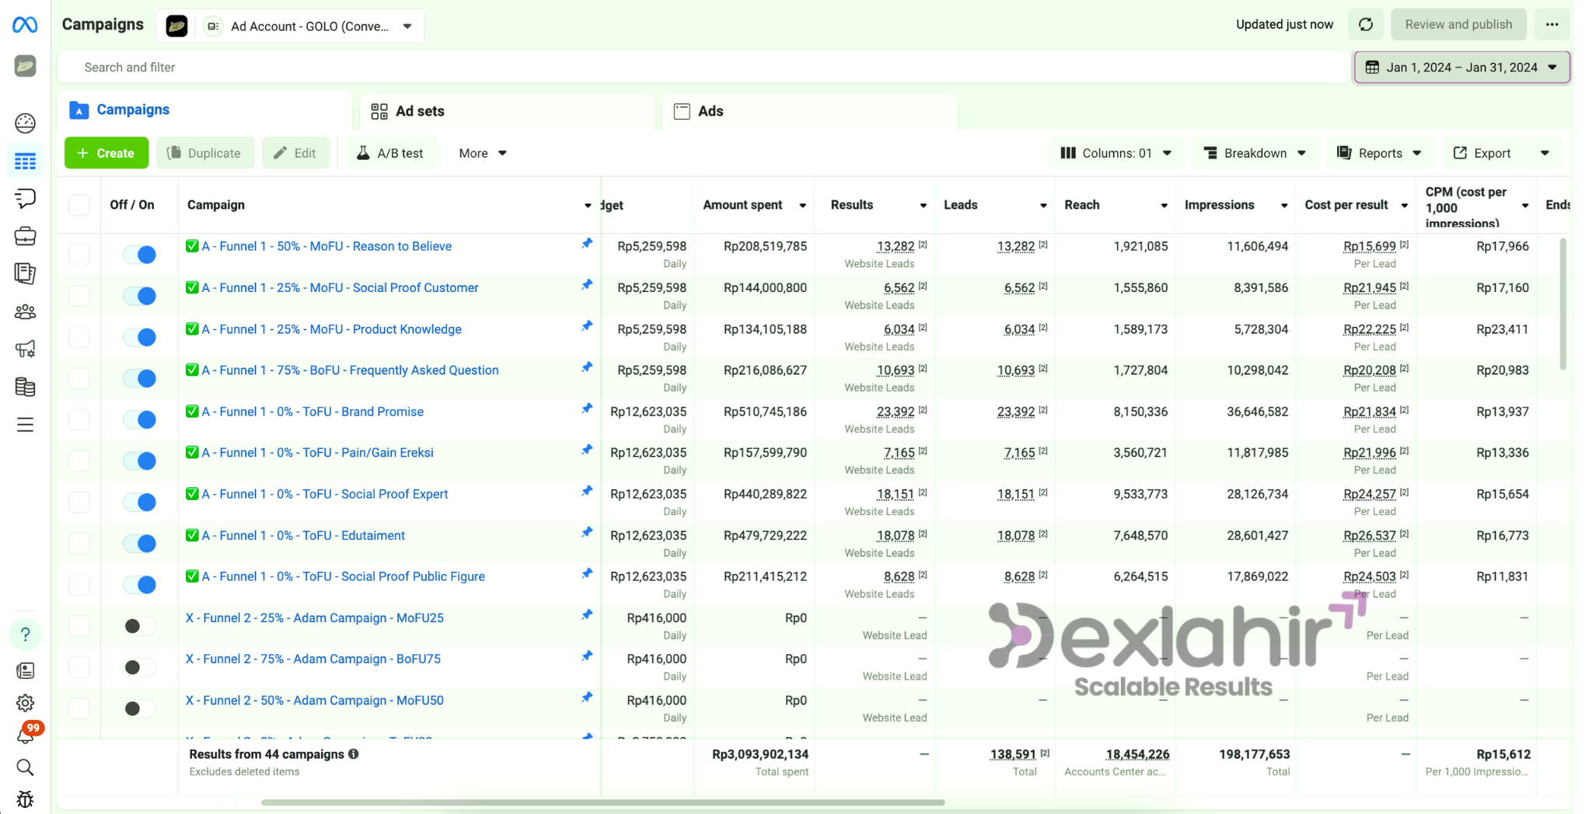
Task: Open the settings gear in sidebar
Action: [25, 703]
